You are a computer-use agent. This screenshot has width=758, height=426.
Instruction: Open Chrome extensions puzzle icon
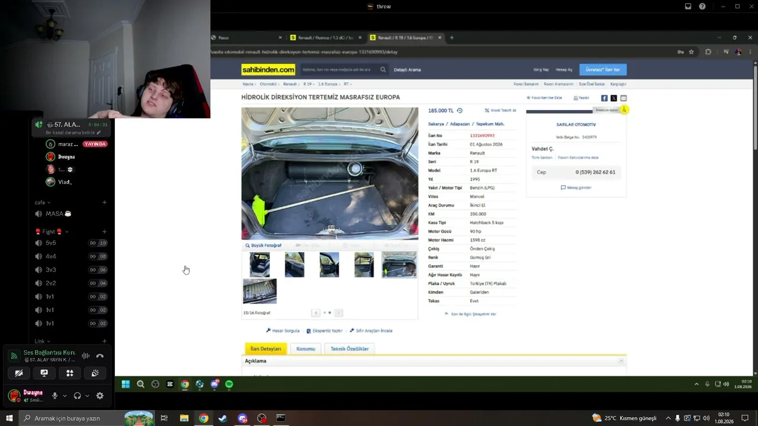tap(708, 52)
